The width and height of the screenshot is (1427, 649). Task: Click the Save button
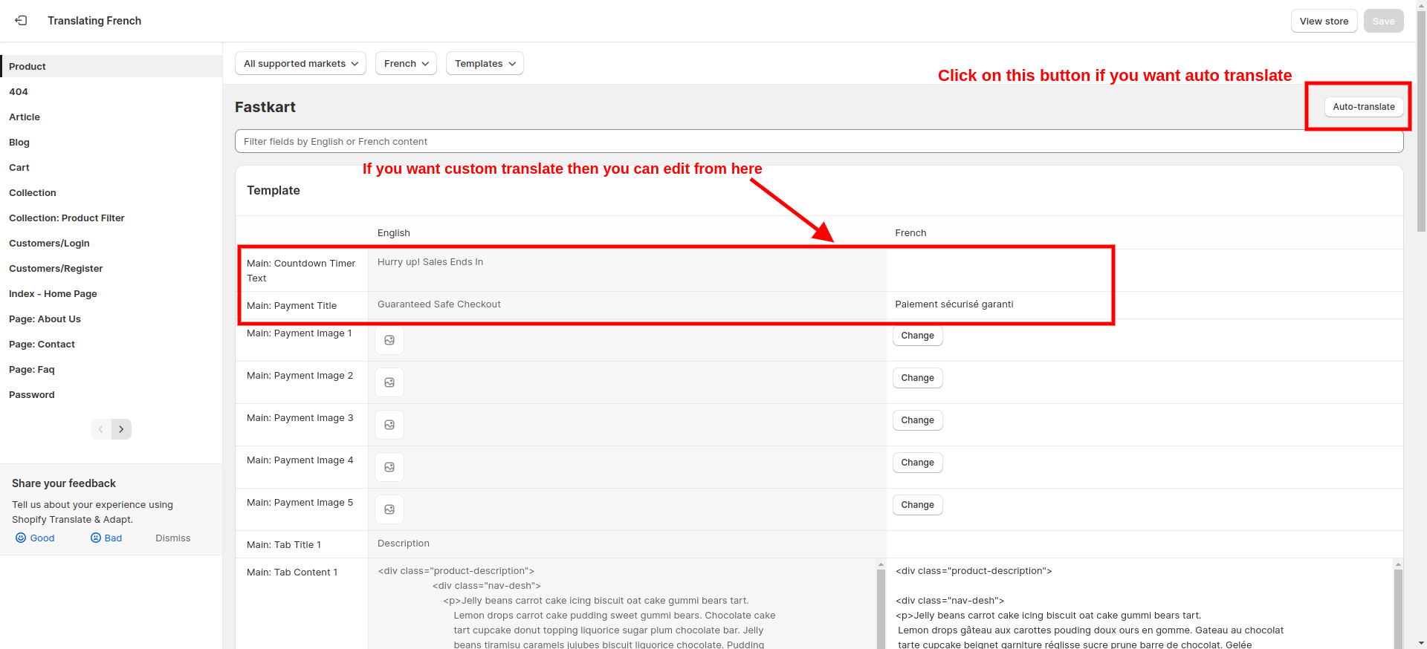[x=1383, y=21]
